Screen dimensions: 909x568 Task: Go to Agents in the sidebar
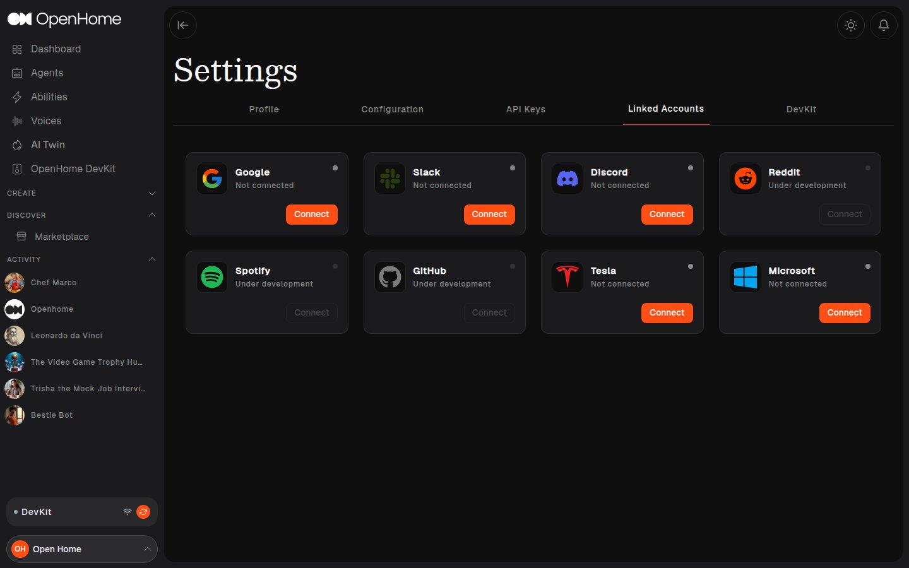point(82,73)
